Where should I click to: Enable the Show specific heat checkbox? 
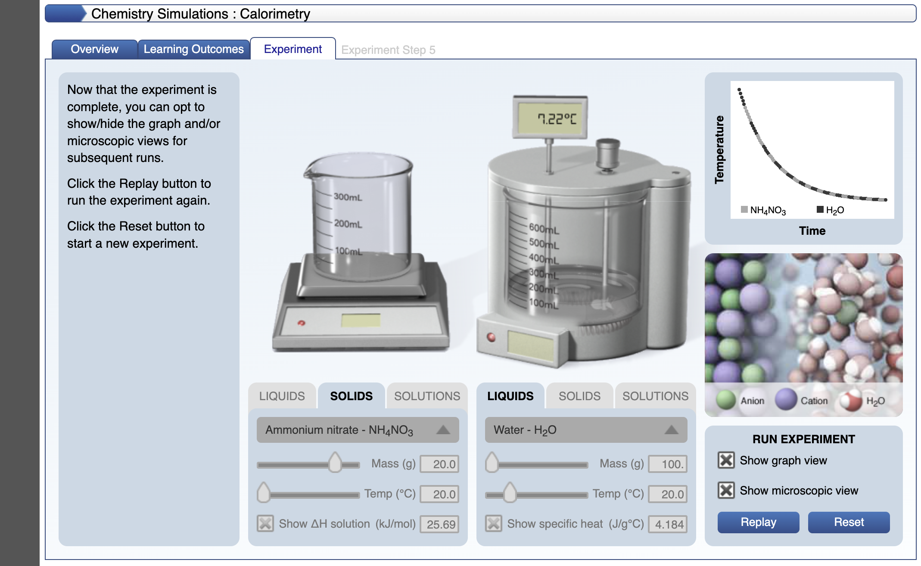pos(494,524)
